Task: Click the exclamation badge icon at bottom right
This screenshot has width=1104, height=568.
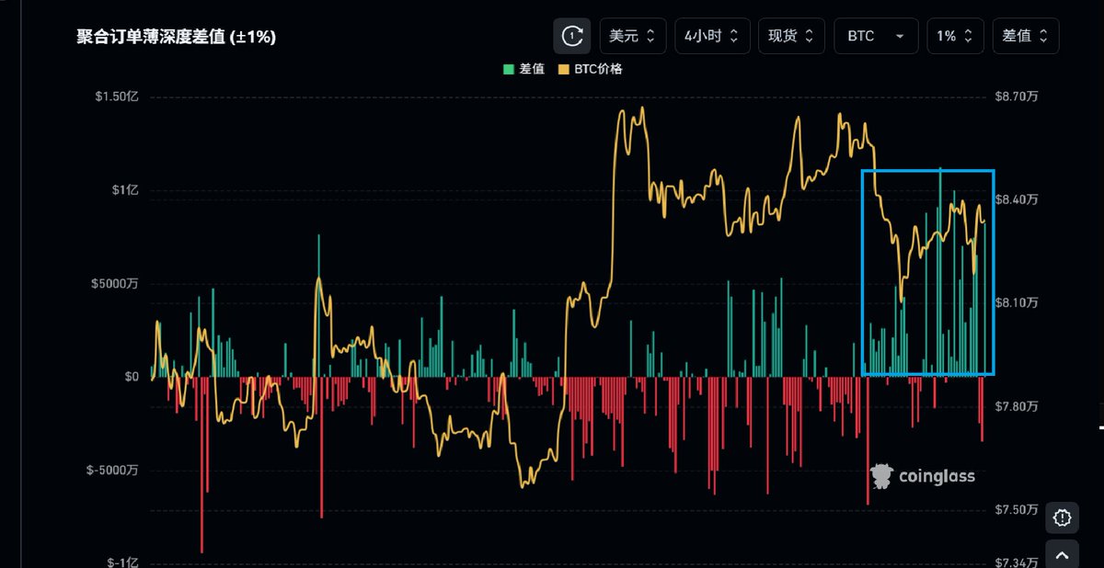Action: click(x=1063, y=517)
